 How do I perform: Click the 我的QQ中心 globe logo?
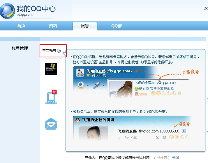[x=8, y=11]
